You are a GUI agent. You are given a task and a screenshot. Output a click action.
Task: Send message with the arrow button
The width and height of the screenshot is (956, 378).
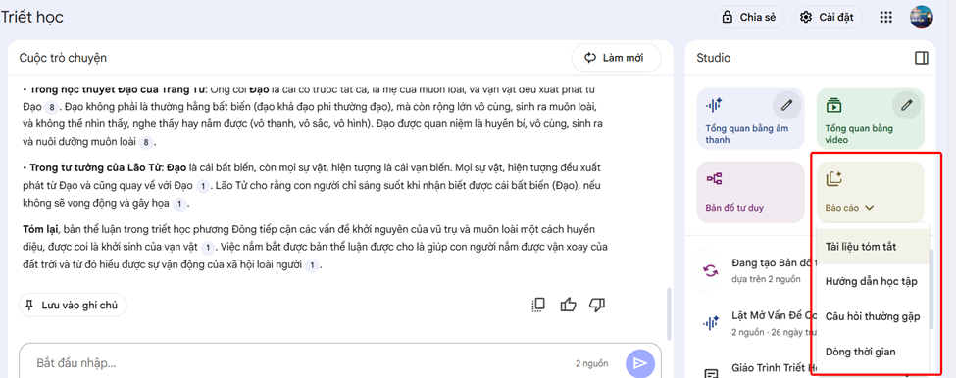point(640,363)
